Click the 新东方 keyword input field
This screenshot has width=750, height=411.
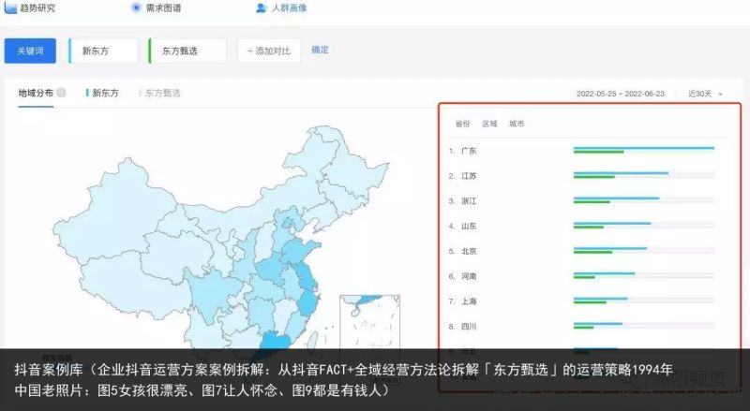coord(103,51)
